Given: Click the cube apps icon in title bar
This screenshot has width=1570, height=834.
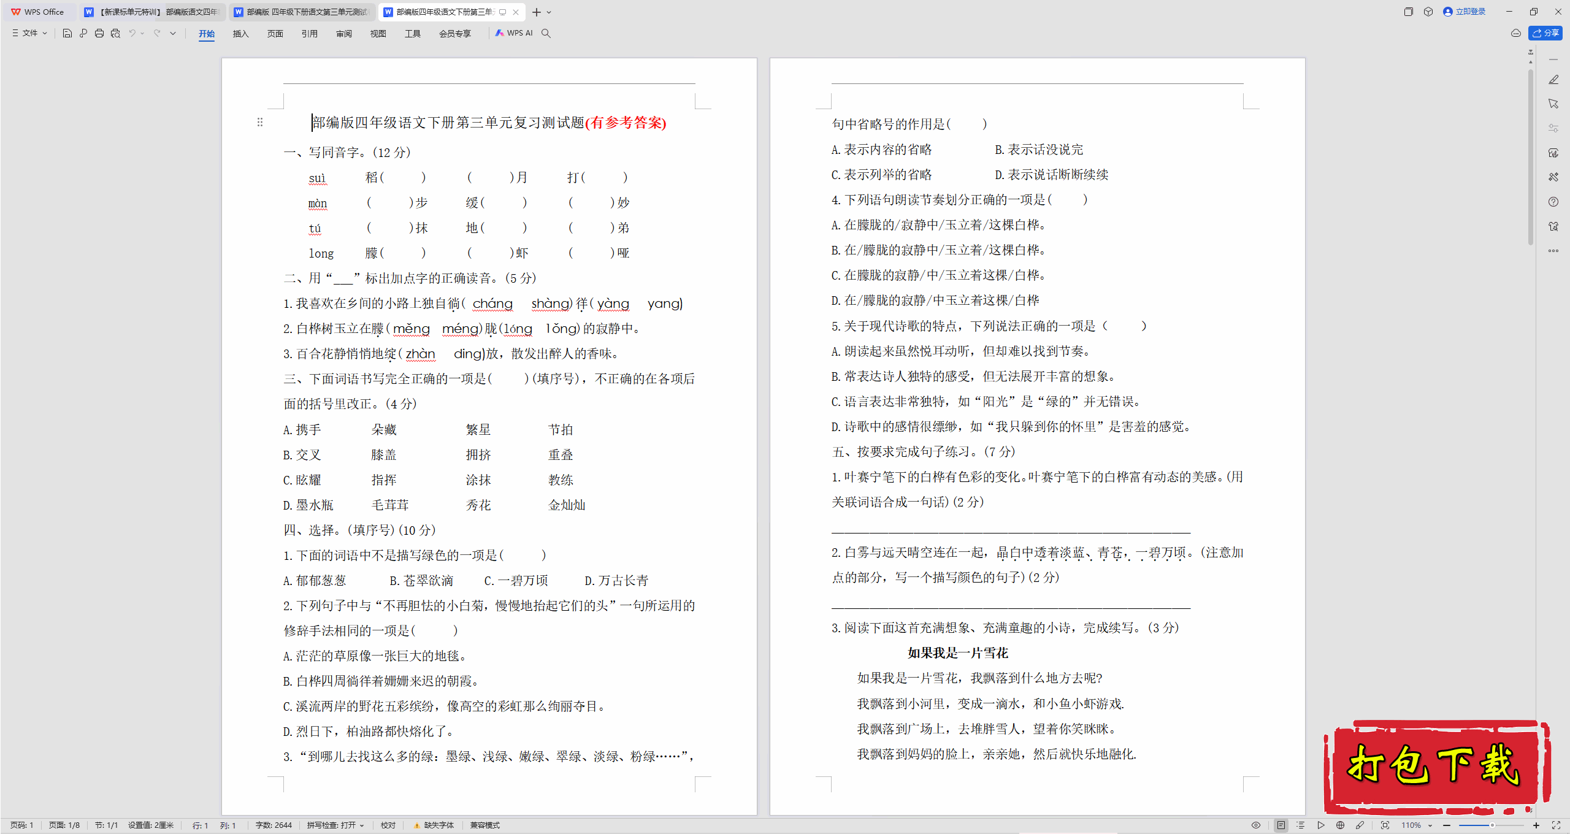Looking at the screenshot, I should pyautogui.click(x=1428, y=12).
